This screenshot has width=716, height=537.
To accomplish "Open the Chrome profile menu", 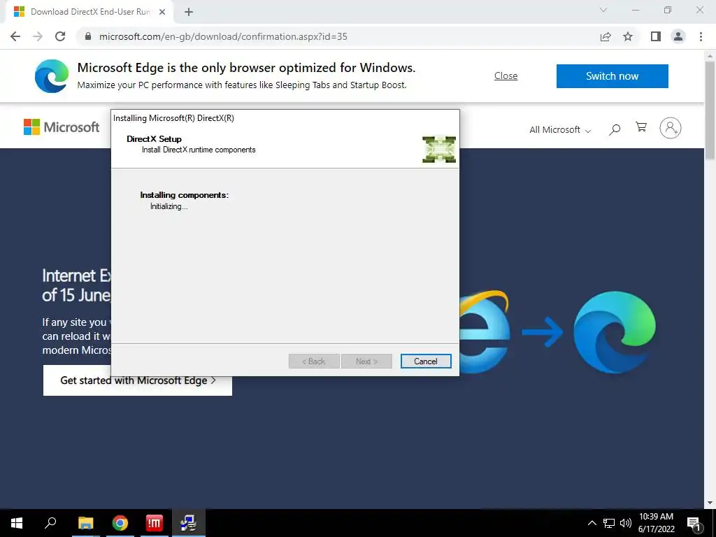I will click(x=678, y=36).
